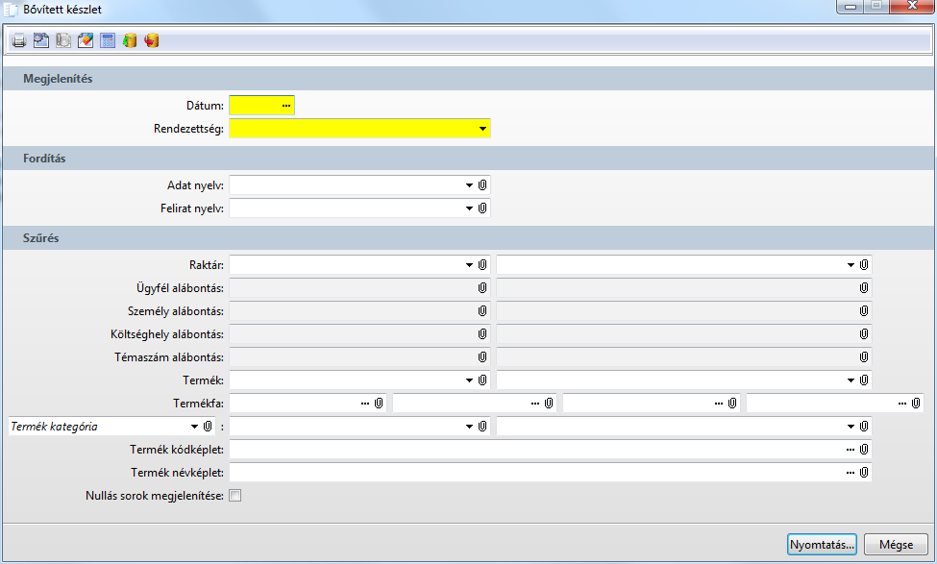
Task: Expand the Adat nyelv dropdown
Action: pyautogui.click(x=469, y=185)
